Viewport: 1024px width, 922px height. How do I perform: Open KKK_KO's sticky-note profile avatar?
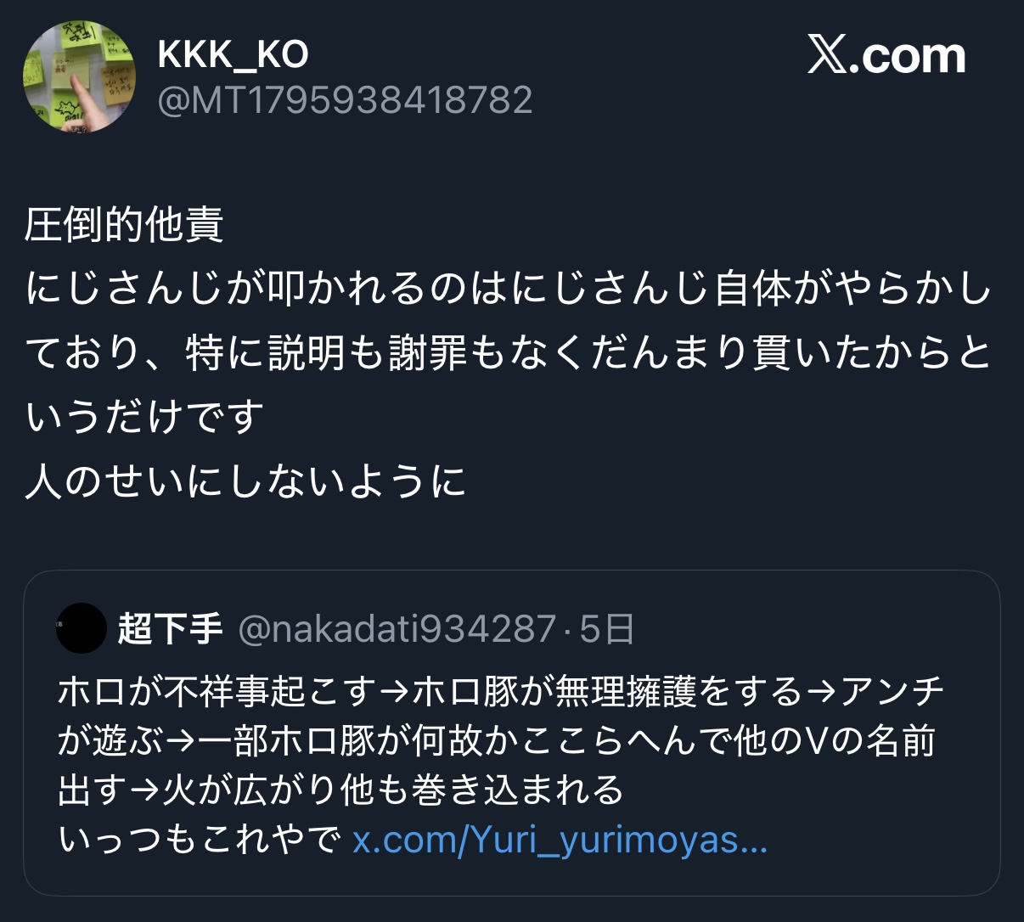click(79, 76)
